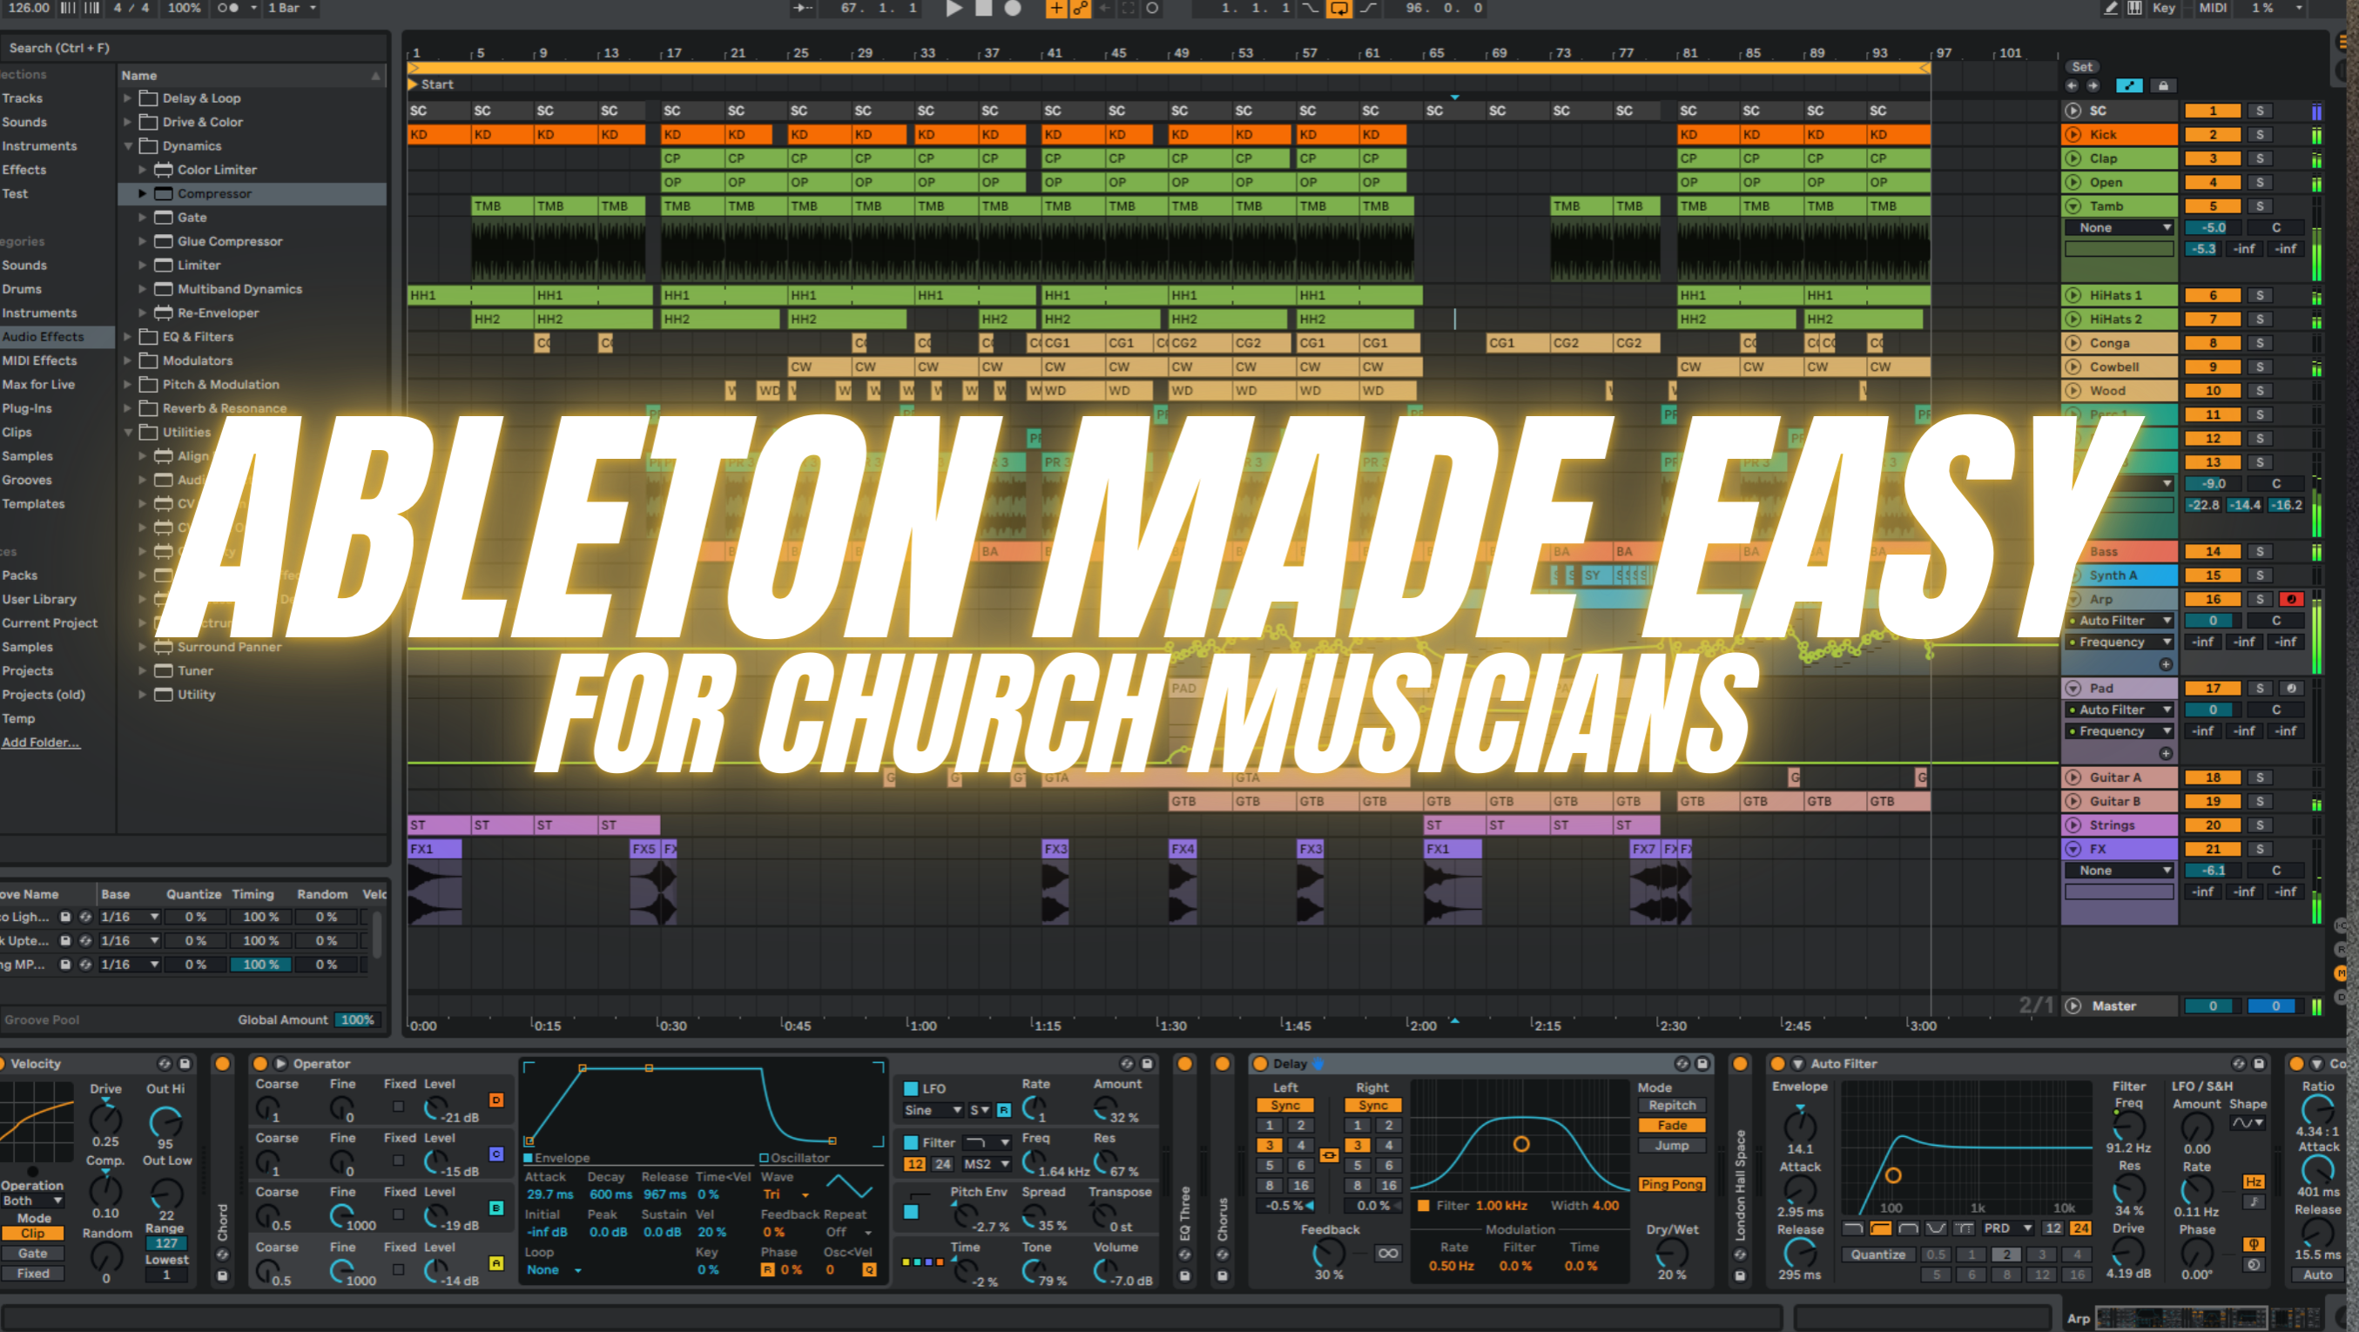Disarm the Arp track record button
Screen dimensions: 2359x1332
[2291, 600]
